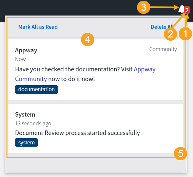Open the notifications bell icon
The image size is (193, 177).
tap(181, 9)
